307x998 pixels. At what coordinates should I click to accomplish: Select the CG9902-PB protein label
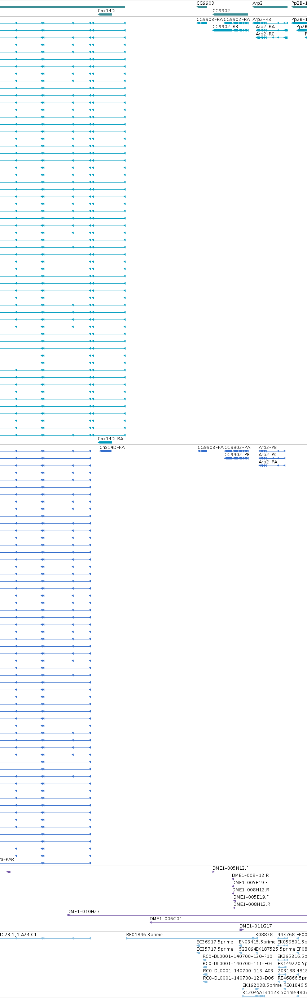click(237, 455)
